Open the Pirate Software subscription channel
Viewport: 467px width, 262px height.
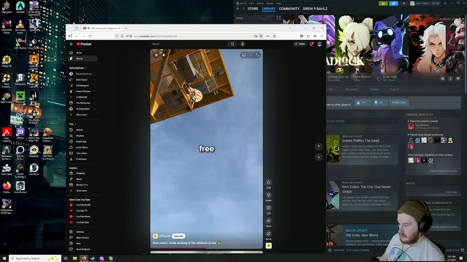[x=82, y=91]
